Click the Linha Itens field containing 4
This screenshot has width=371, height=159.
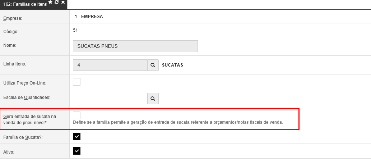coord(110,65)
